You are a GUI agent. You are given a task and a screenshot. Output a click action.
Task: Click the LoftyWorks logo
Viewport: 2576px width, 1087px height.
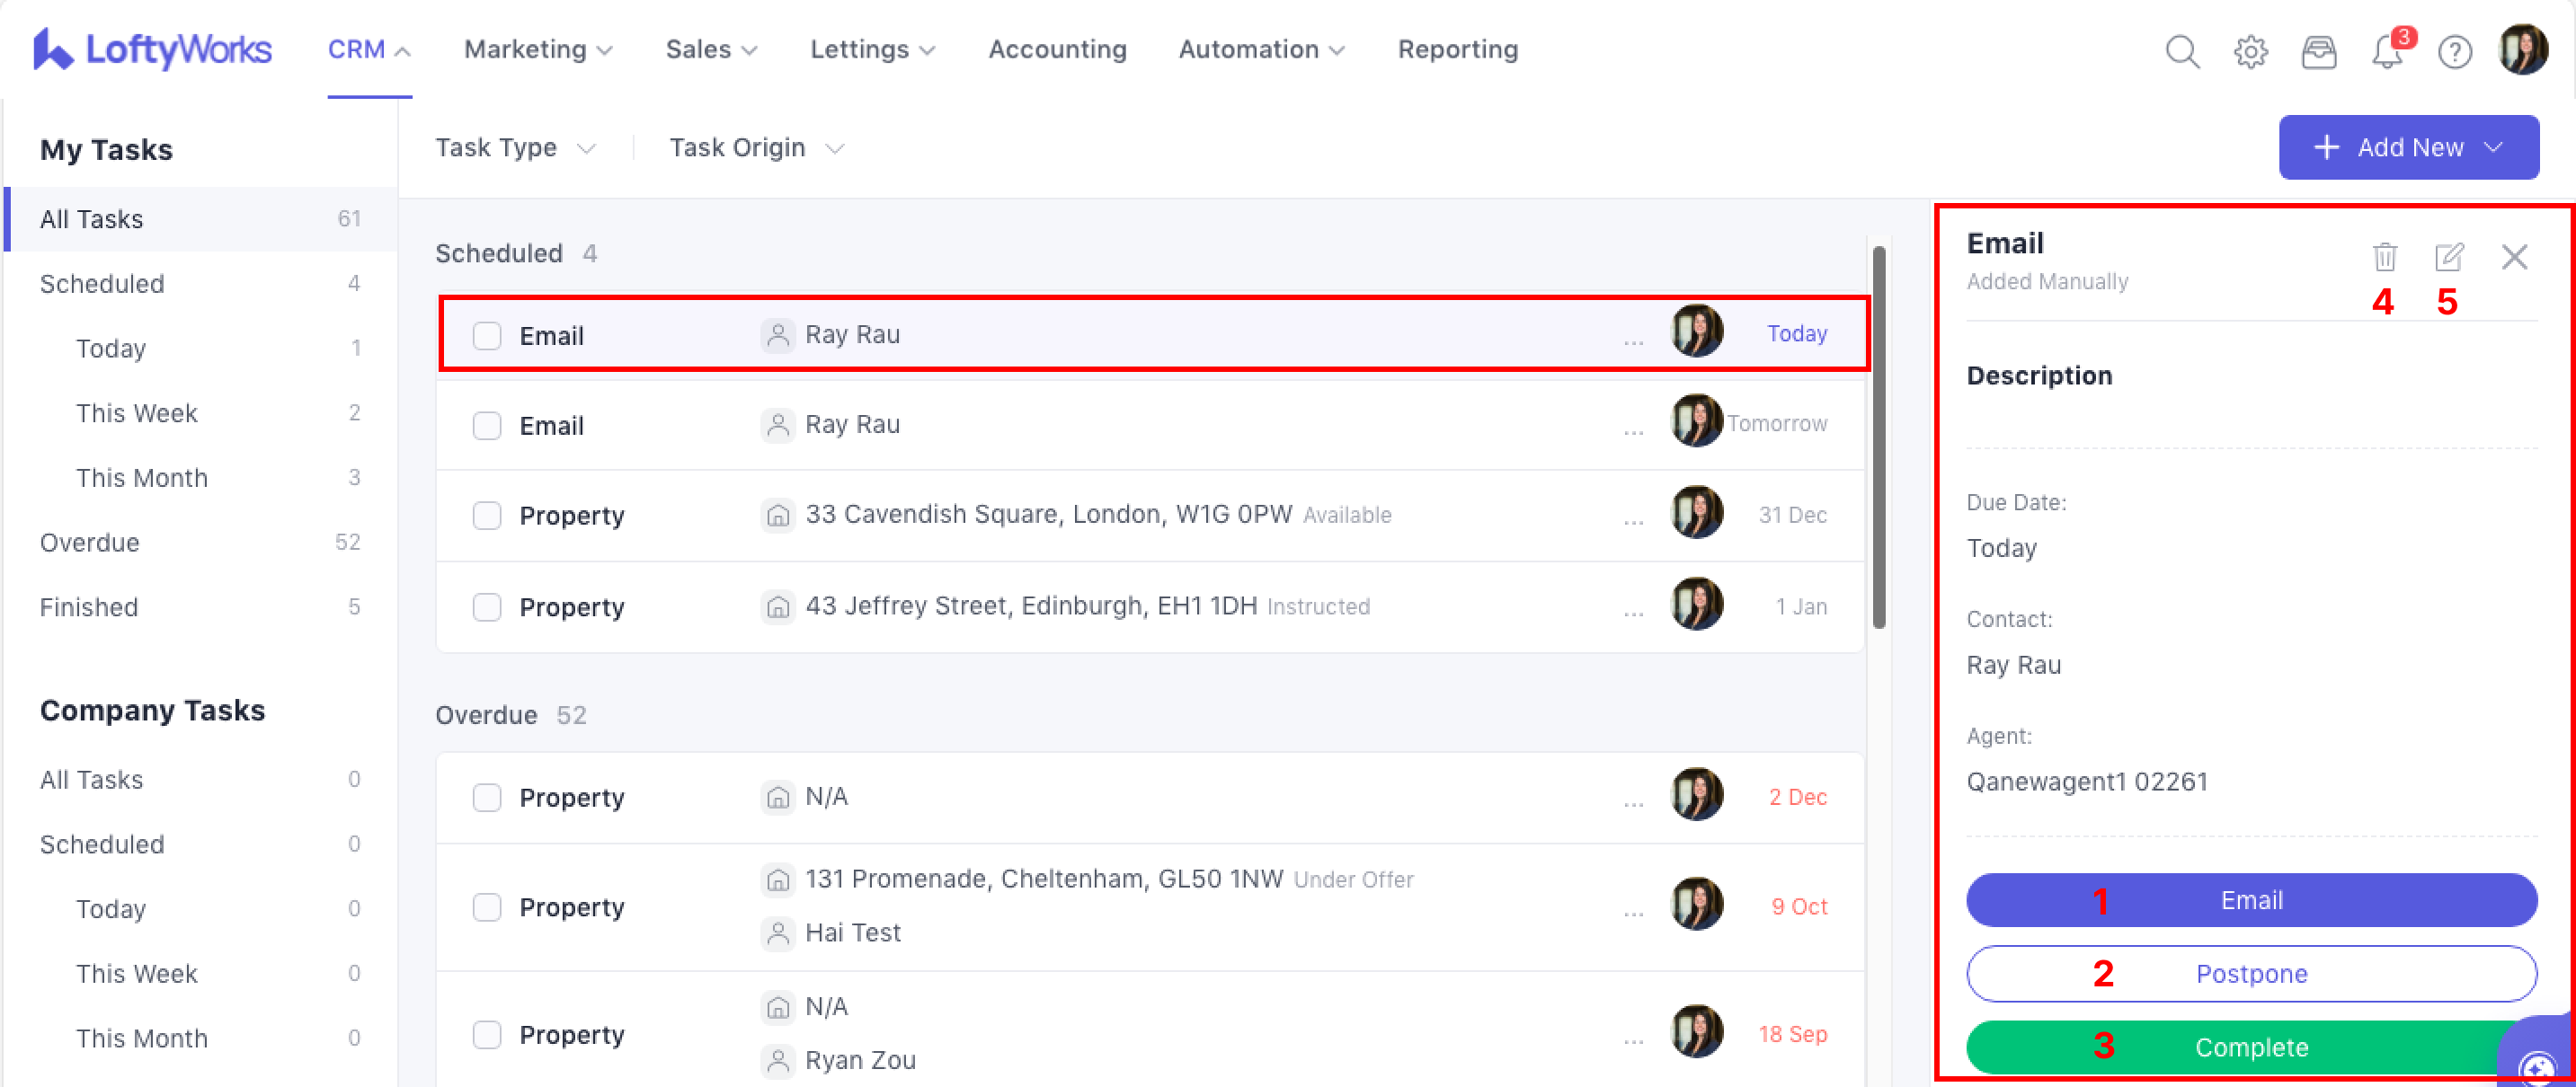152,49
